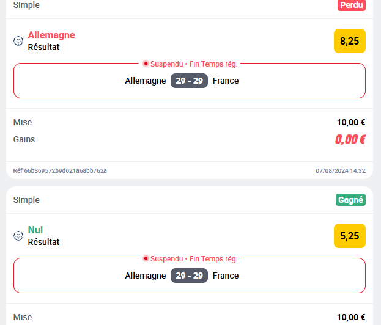Viewport: 381px width, 325px height.
Task: Click the 29 - 29 score pill in the second bet
Action: pos(190,276)
